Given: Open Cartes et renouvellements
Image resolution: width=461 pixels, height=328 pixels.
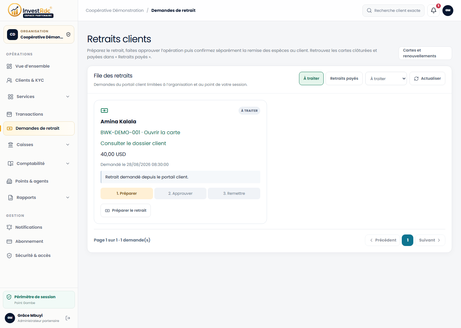Looking at the screenshot, I should [425, 53].
